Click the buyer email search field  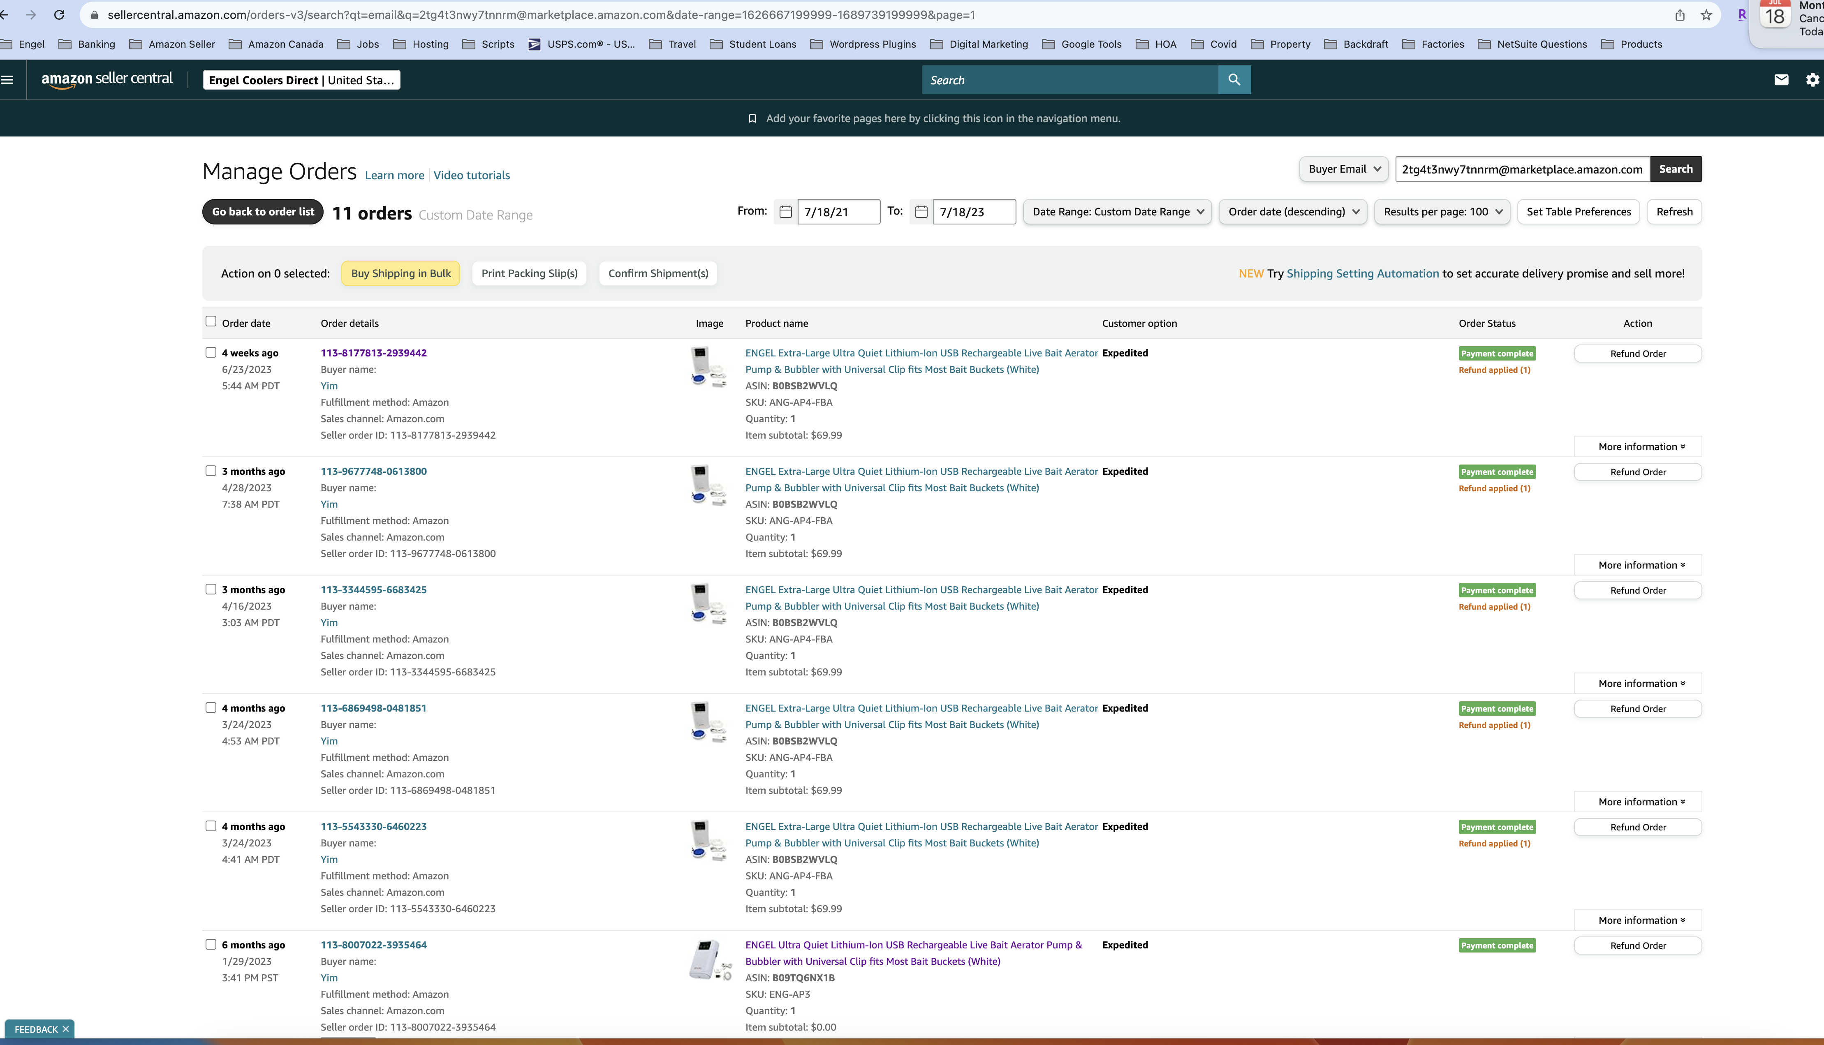pos(1522,169)
